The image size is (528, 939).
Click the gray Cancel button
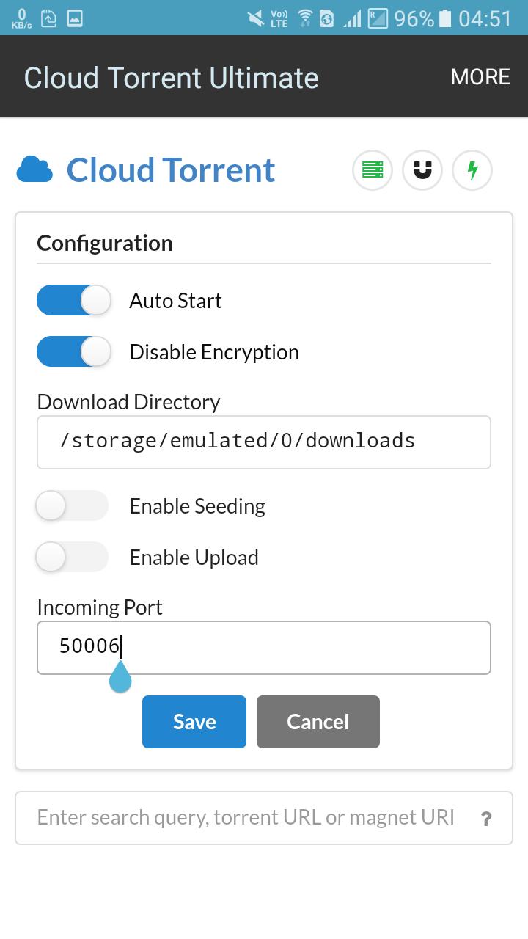[x=318, y=722]
